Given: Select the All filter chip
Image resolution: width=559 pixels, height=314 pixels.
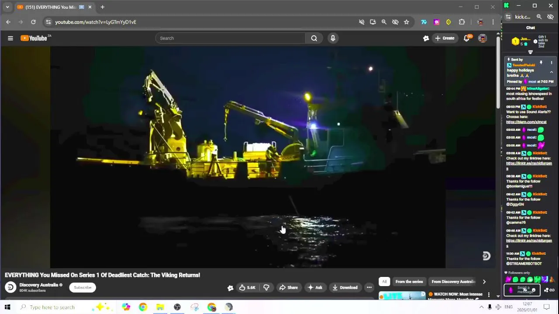Looking at the screenshot, I should 384,282.
